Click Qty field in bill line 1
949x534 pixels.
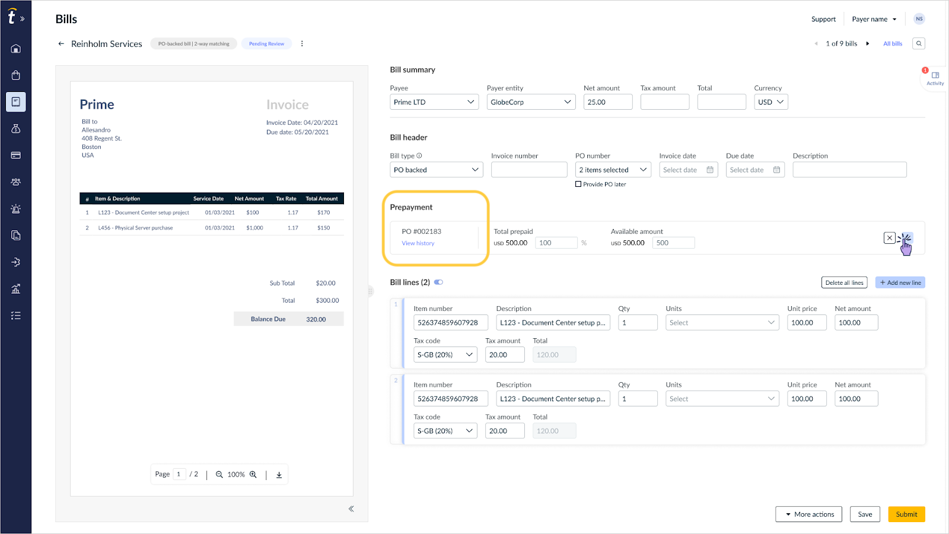click(638, 323)
